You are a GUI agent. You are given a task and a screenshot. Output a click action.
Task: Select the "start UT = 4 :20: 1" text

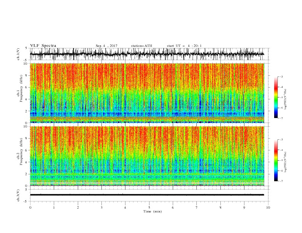(x=184, y=46)
